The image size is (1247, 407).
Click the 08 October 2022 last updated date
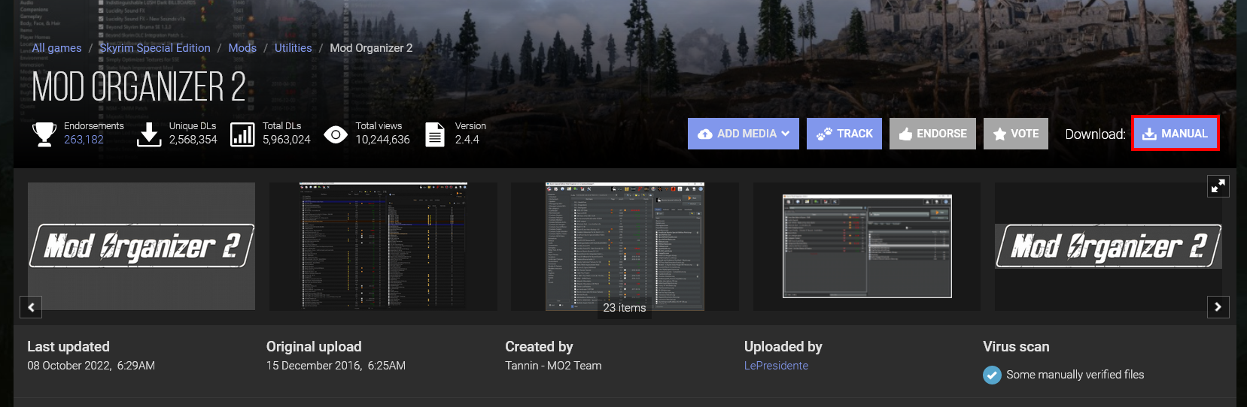click(91, 366)
